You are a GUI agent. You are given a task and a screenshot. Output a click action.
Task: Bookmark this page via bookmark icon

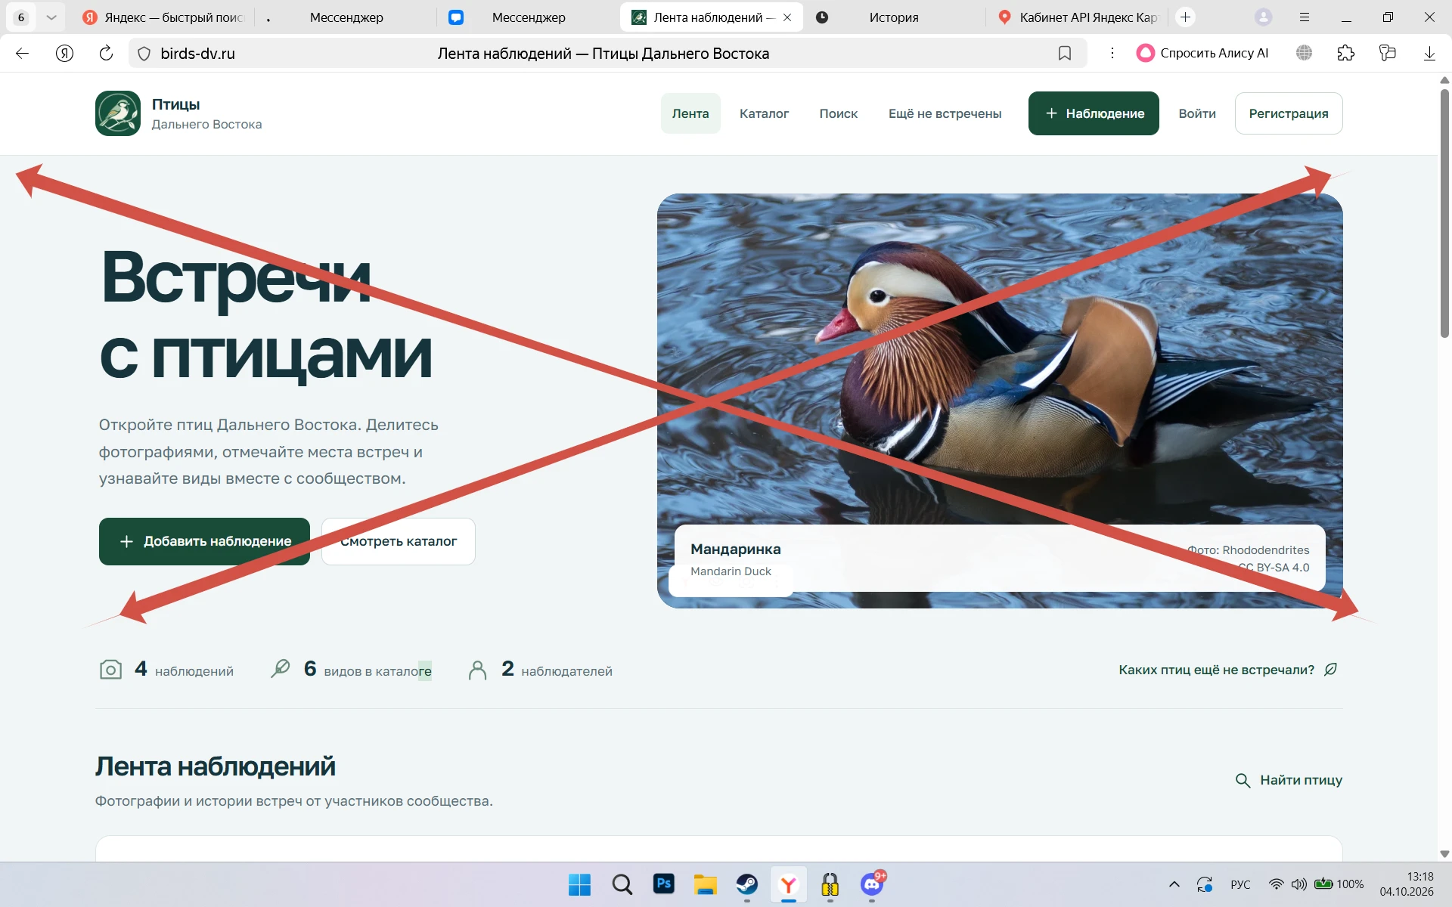point(1065,53)
